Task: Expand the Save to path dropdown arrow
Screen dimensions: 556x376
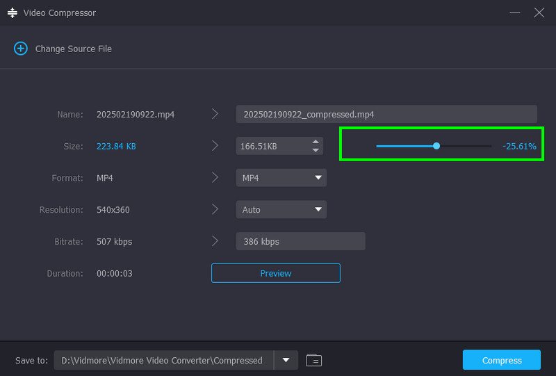Action: [286, 360]
